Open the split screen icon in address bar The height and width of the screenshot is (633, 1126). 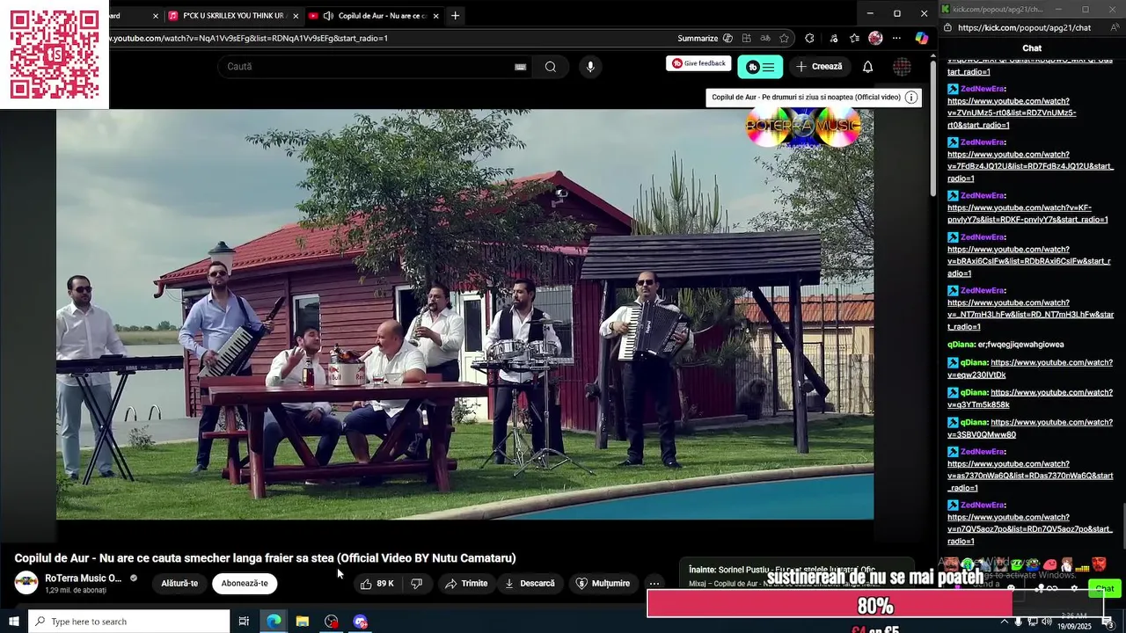tap(746, 39)
